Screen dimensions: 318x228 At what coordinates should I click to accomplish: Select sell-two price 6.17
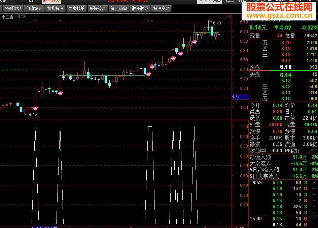click(286, 61)
